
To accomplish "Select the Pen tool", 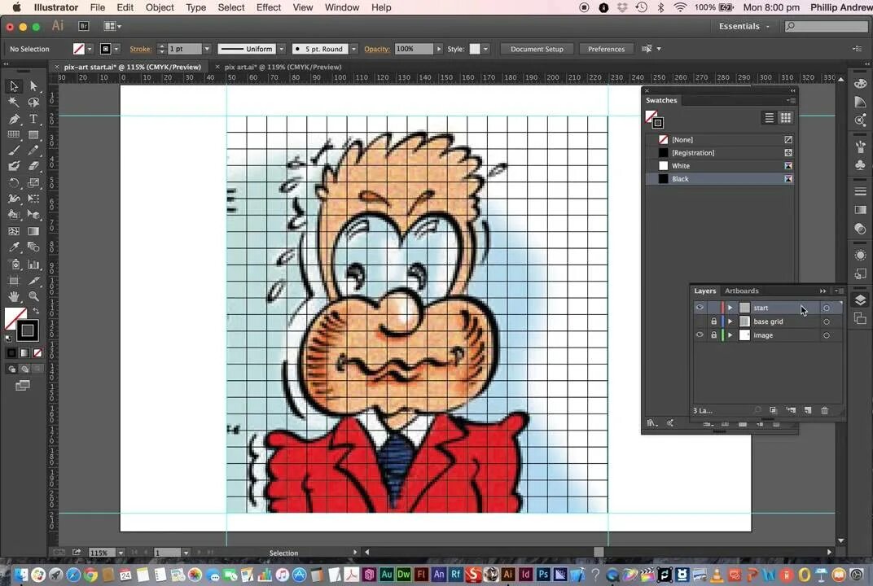I will click(14, 119).
